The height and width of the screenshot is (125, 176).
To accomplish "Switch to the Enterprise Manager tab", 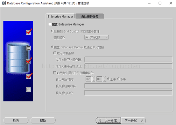I will (60, 17).
